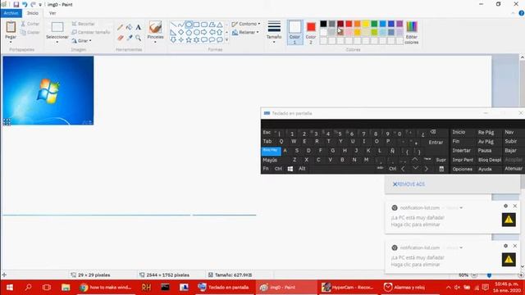Image resolution: width=525 pixels, height=295 pixels.
Task: Select the Fill with color bucket tool
Action: point(130,27)
